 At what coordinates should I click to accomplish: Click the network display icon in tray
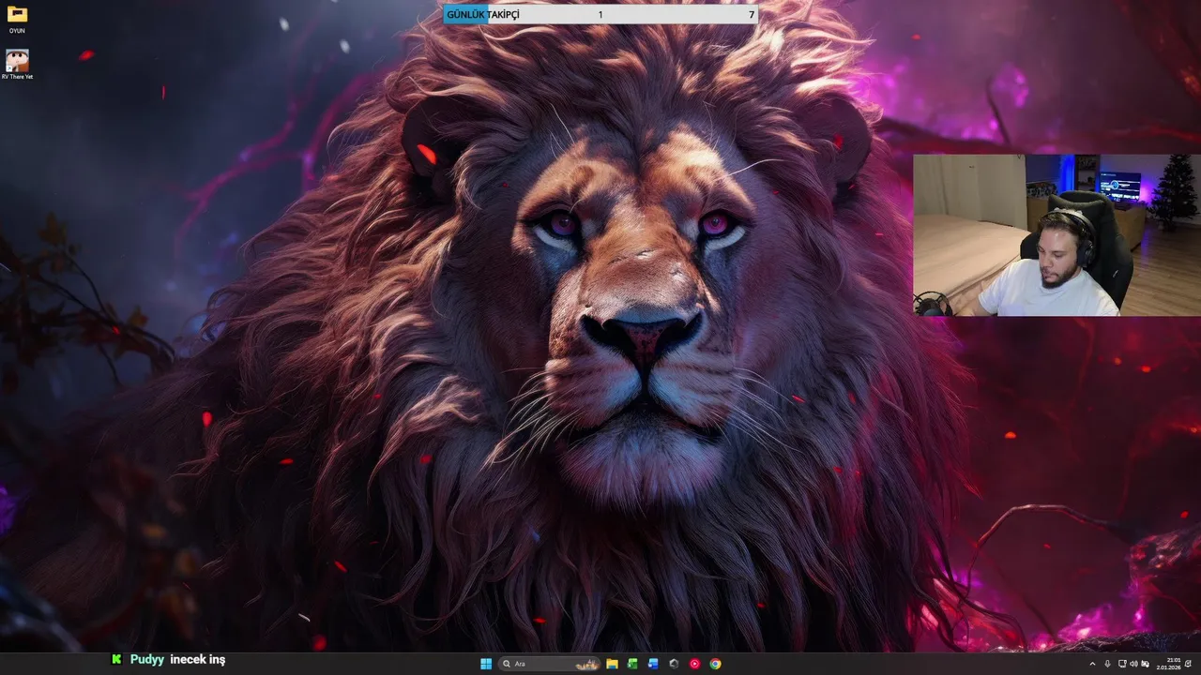[x=1122, y=664]
